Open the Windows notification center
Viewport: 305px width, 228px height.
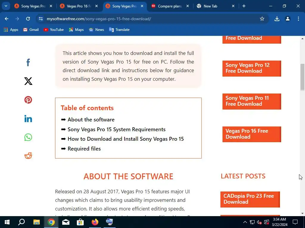pos(295,222)
